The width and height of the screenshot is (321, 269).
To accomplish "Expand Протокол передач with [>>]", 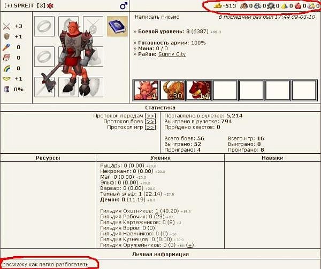I will [x=150, y=116].
